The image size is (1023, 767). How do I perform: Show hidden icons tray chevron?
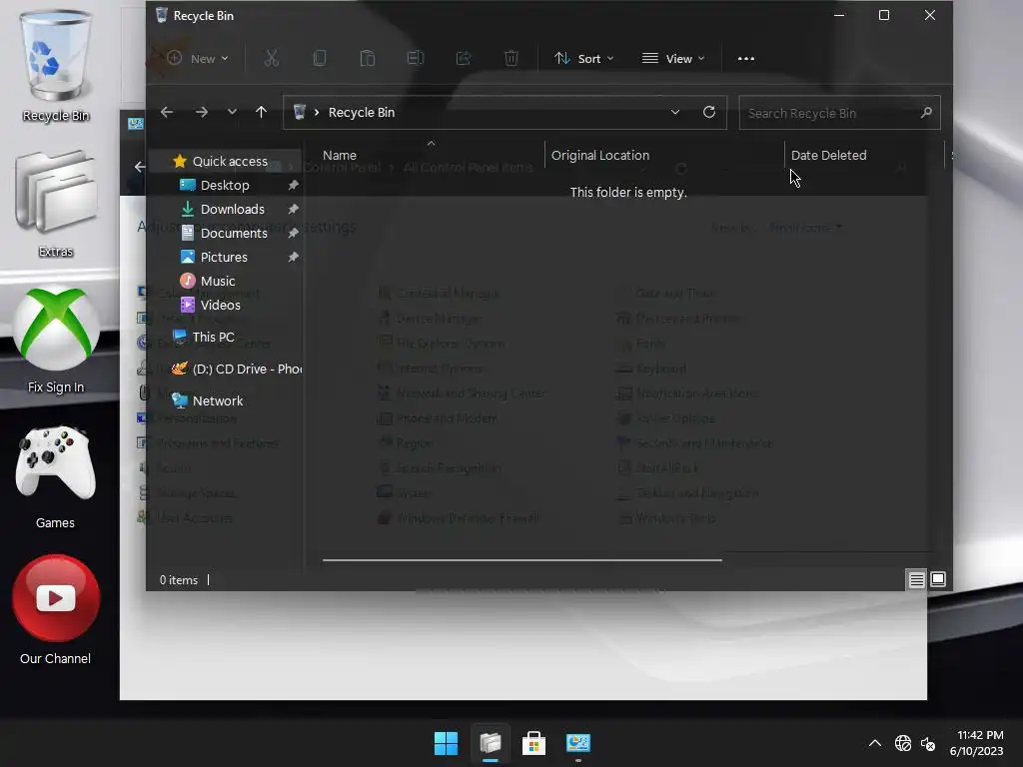(x=875, y=743)
